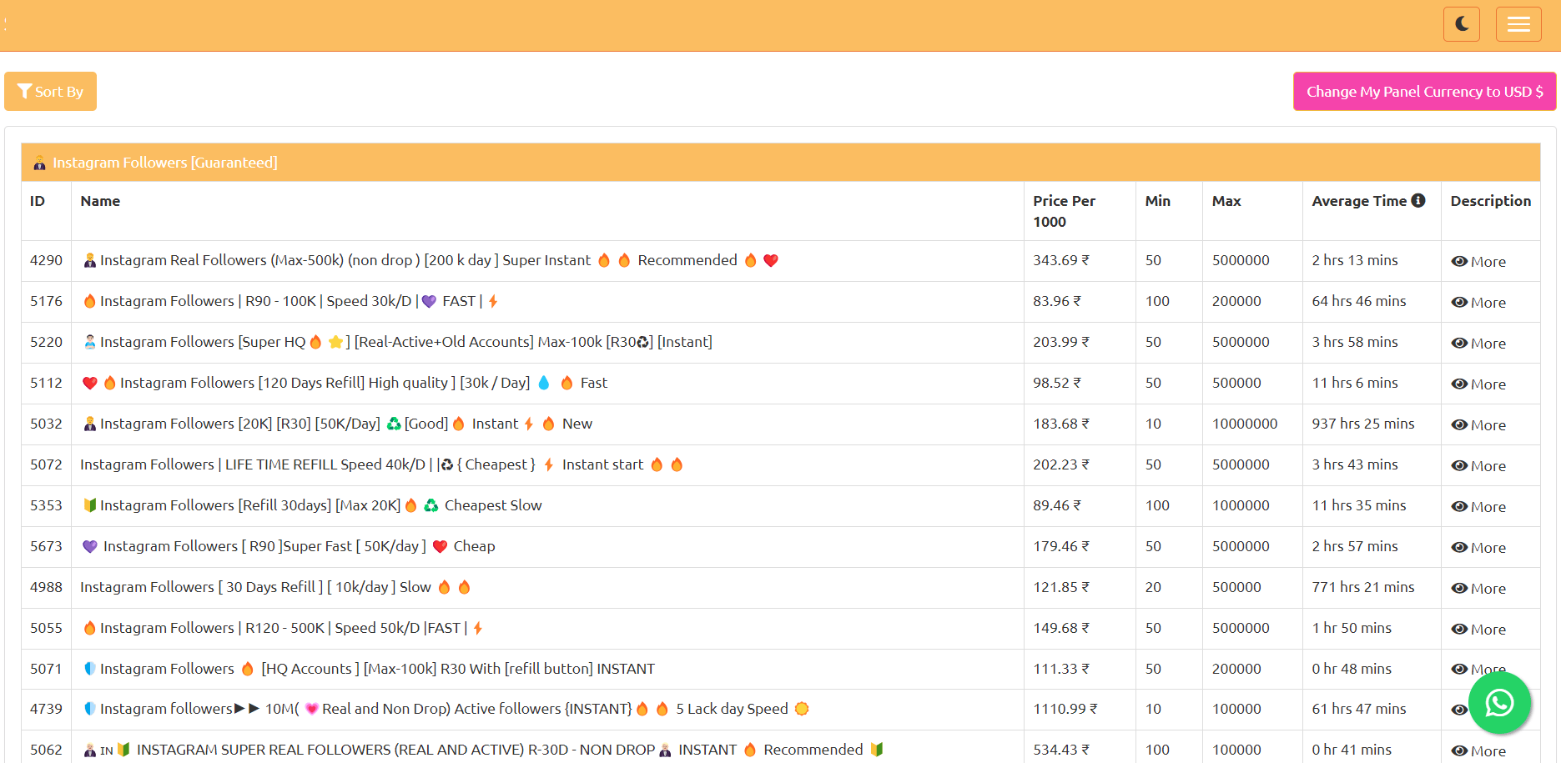Click eye icon for service 4988
This screenshot has height=763, width=1561.
[x=1459, y=588]
